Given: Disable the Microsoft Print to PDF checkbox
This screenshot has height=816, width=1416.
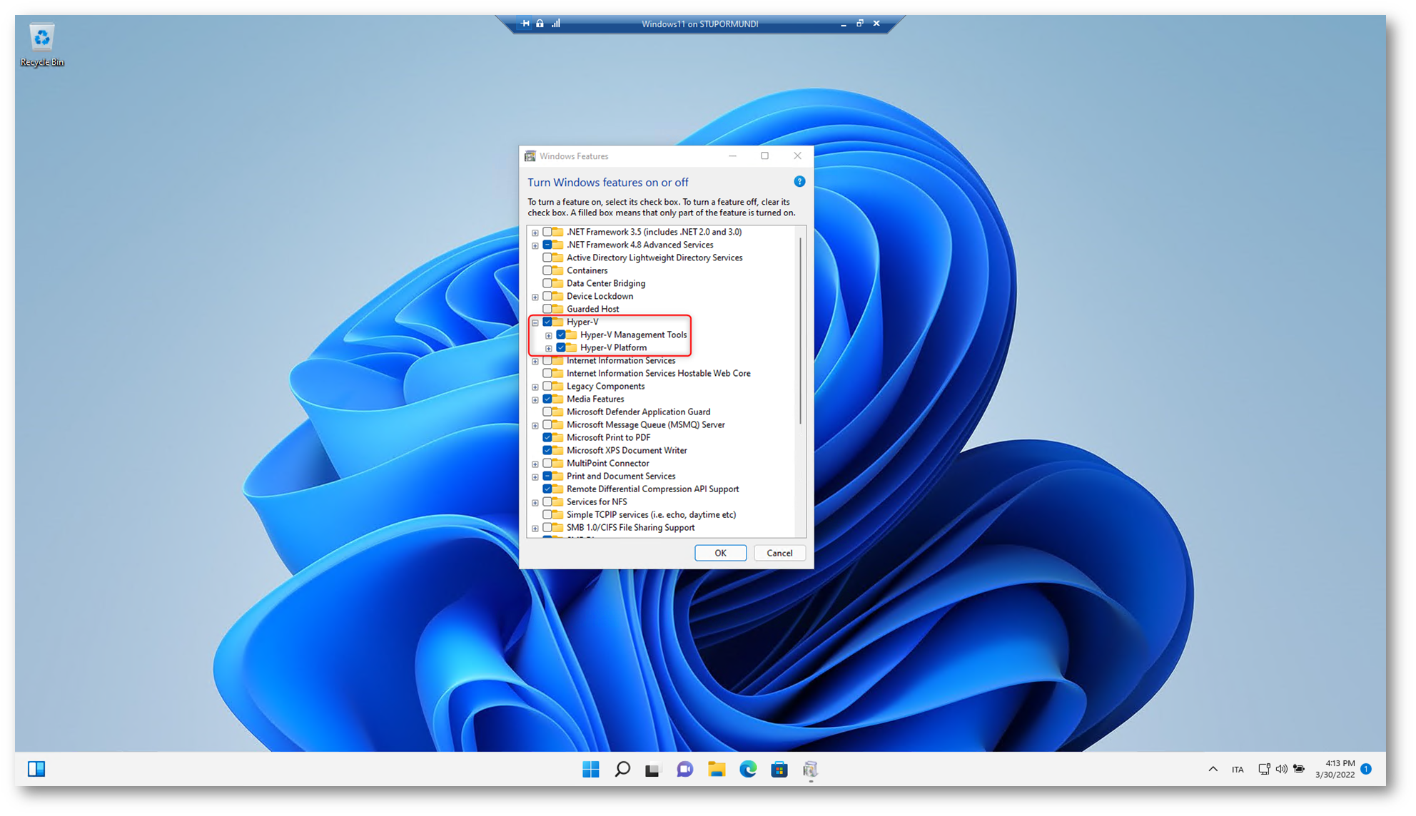Looking at the screenshot, I should 547,437.
